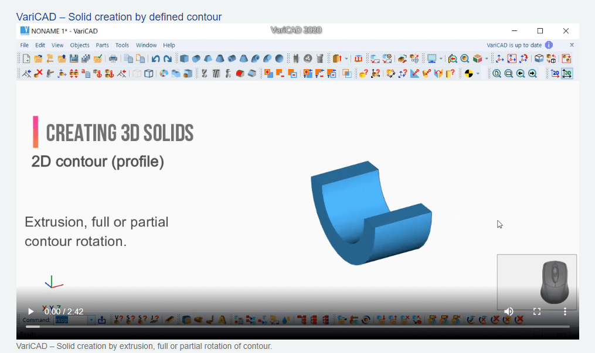Click the mouse illustration thumbnail
The width and height of the screenshot is (595, 353).
(x=537, y=282)
